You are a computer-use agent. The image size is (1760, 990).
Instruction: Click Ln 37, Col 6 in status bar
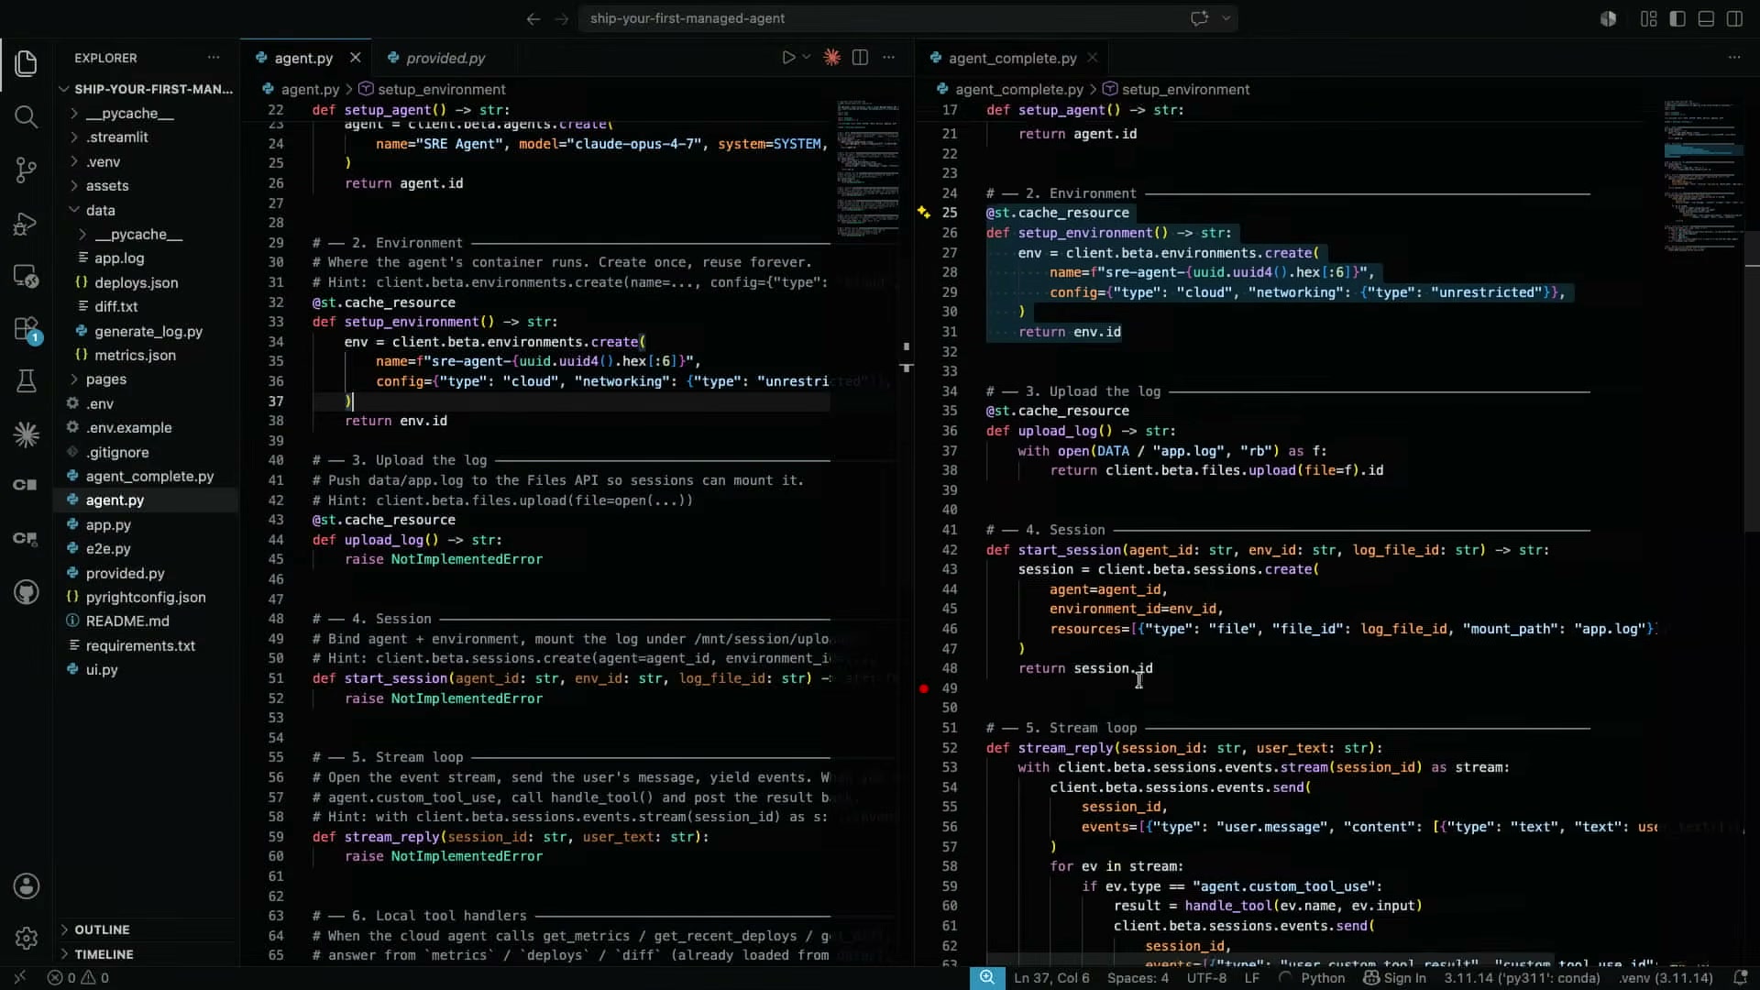(1051, 978)
